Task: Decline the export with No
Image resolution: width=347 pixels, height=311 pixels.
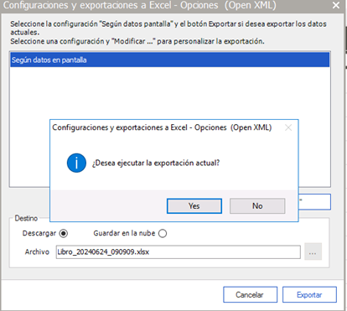Action: pos(257,206)
